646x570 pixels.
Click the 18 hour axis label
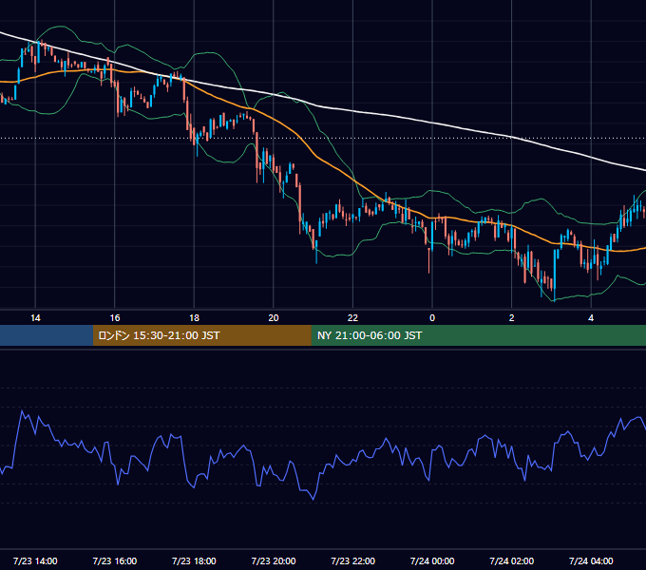tap(194, 318)
